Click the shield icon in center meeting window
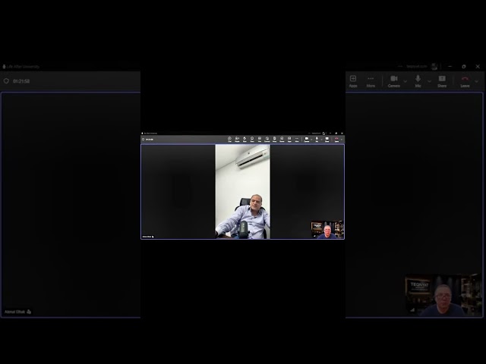 (143, 140)
